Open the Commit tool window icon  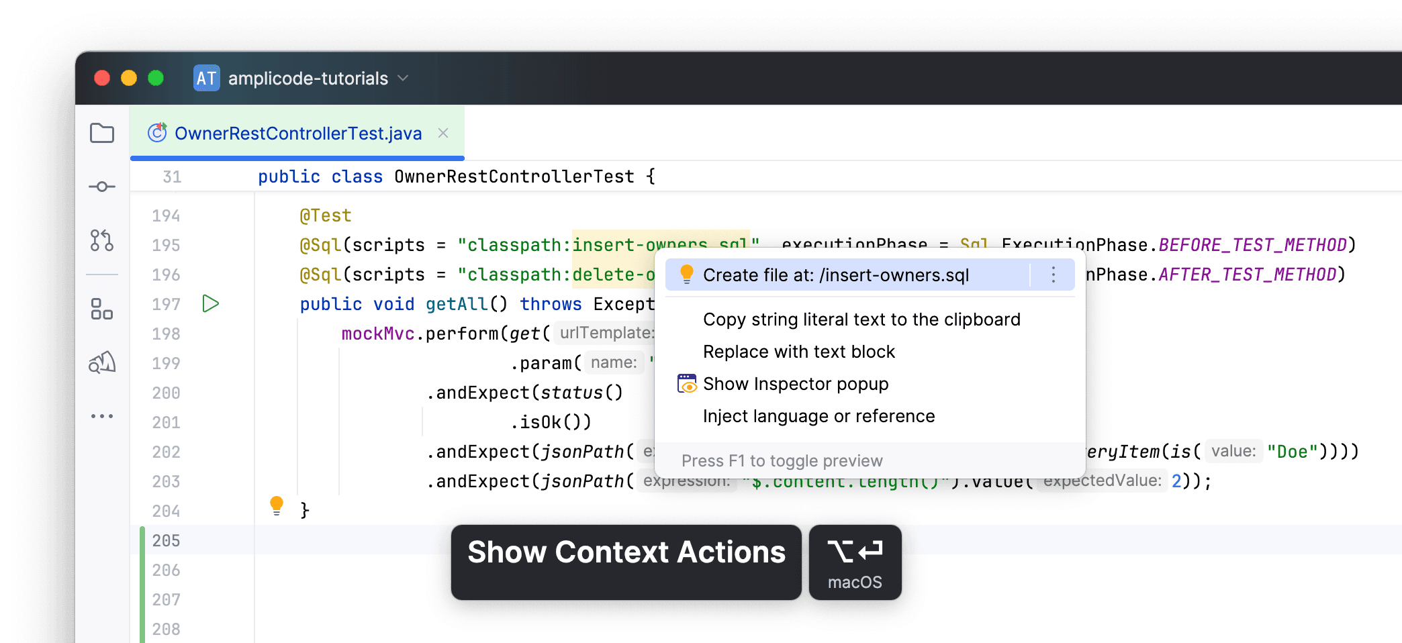click(x=102, y=187)
